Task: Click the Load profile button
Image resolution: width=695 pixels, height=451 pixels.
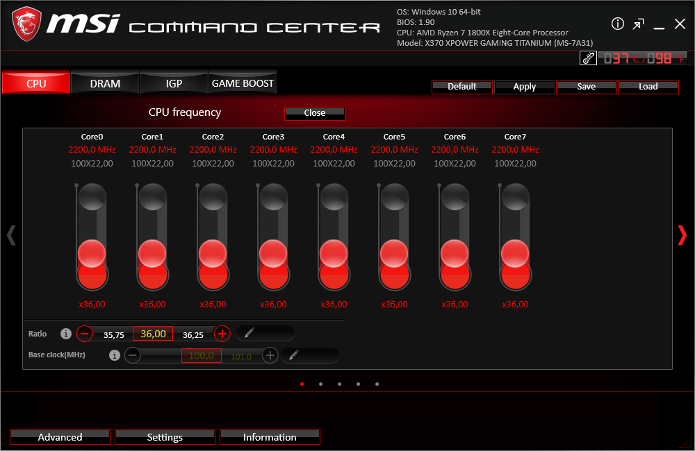Action: click(648, 87)
